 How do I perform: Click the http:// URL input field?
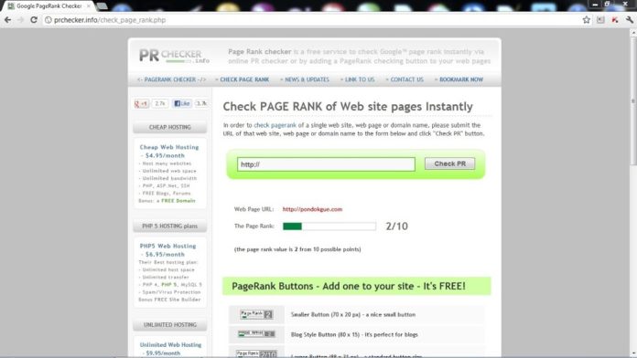326,164
